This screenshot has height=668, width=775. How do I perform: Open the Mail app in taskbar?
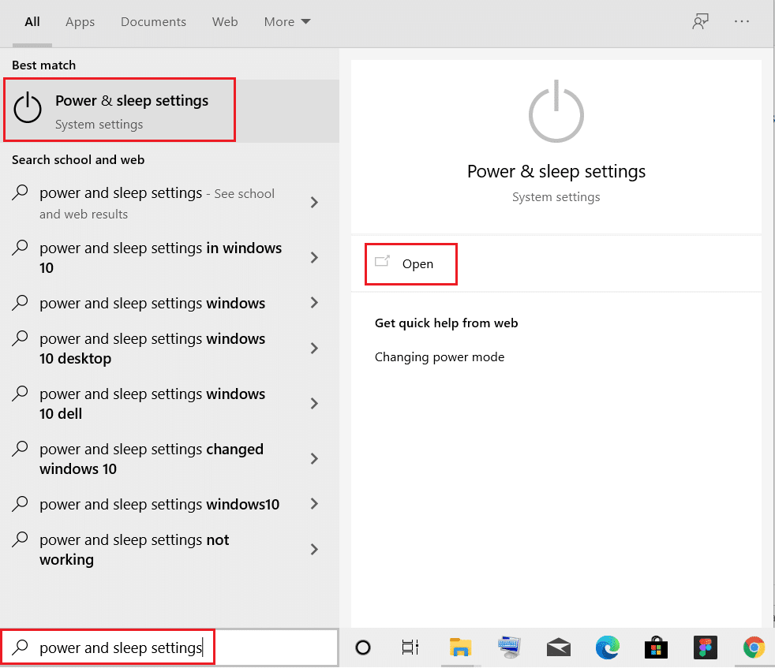coord(559,647)
